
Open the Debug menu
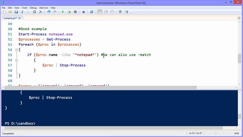pos(33,8)
